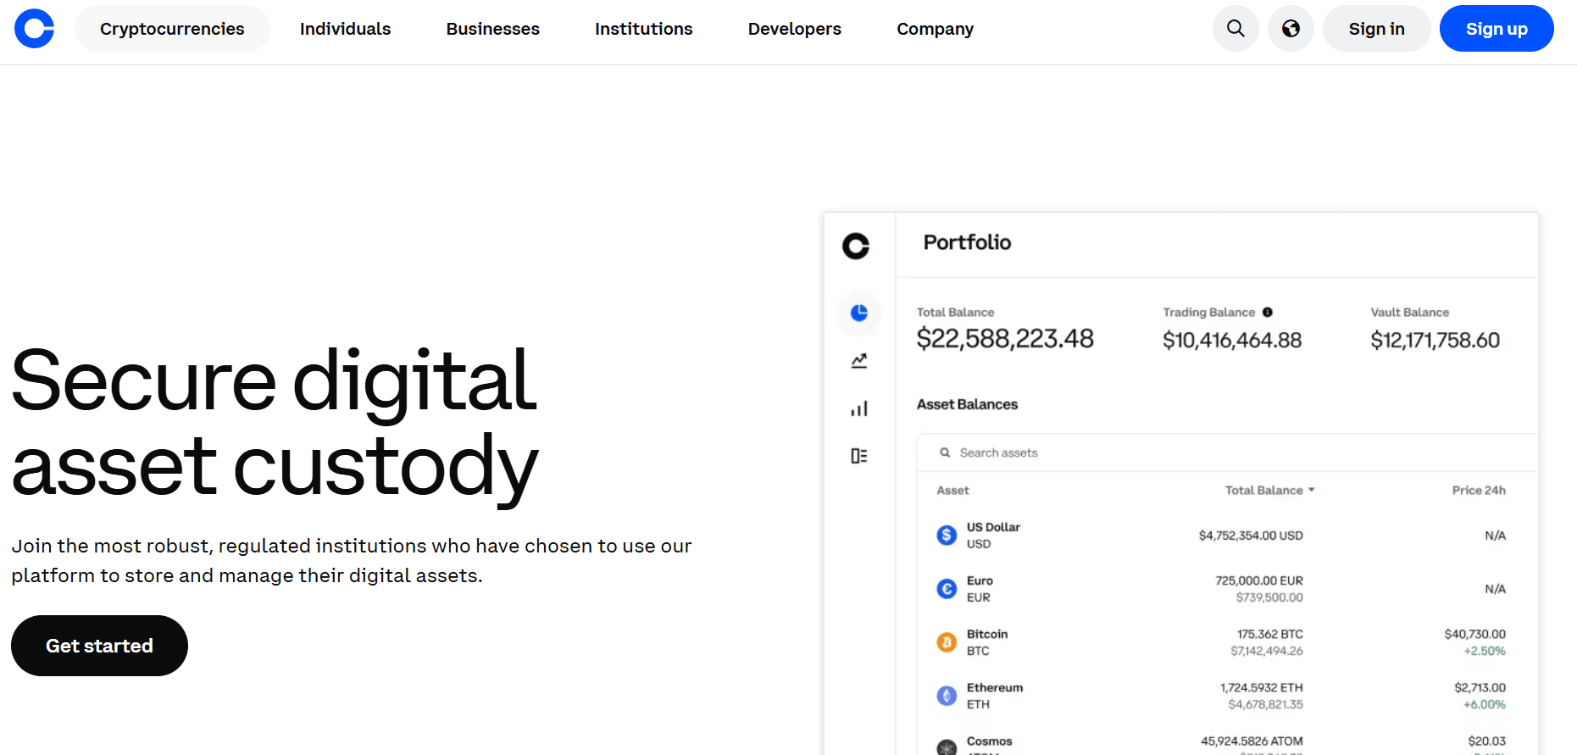Click the Sign in button

[x=1377, y=29]
